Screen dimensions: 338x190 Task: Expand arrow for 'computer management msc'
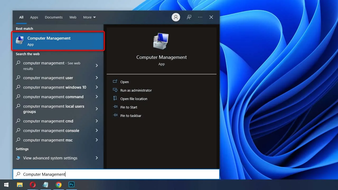[97, 140]
